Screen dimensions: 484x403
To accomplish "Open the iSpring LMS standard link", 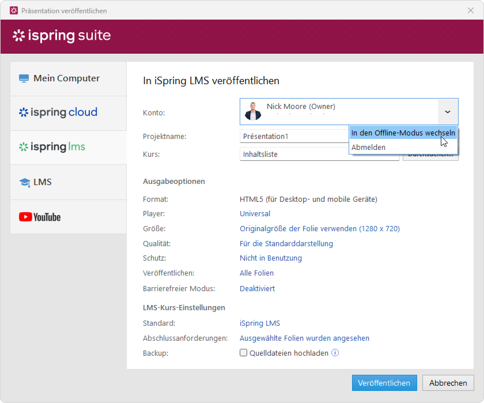I will click(x=260, y=323).
